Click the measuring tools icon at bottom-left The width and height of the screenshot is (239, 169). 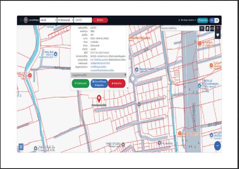pyautogui.click(x=21, y=147)
